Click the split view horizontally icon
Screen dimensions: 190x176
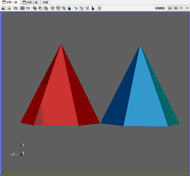170,8
